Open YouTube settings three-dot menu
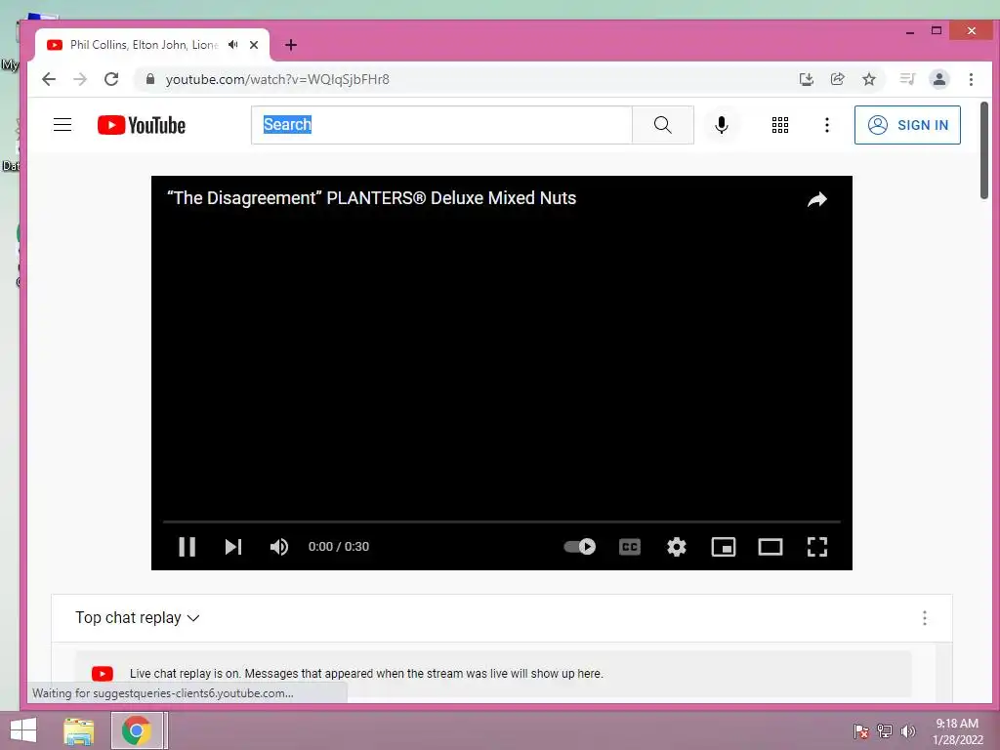This screenshot has width=1000, height=750. 827,125
